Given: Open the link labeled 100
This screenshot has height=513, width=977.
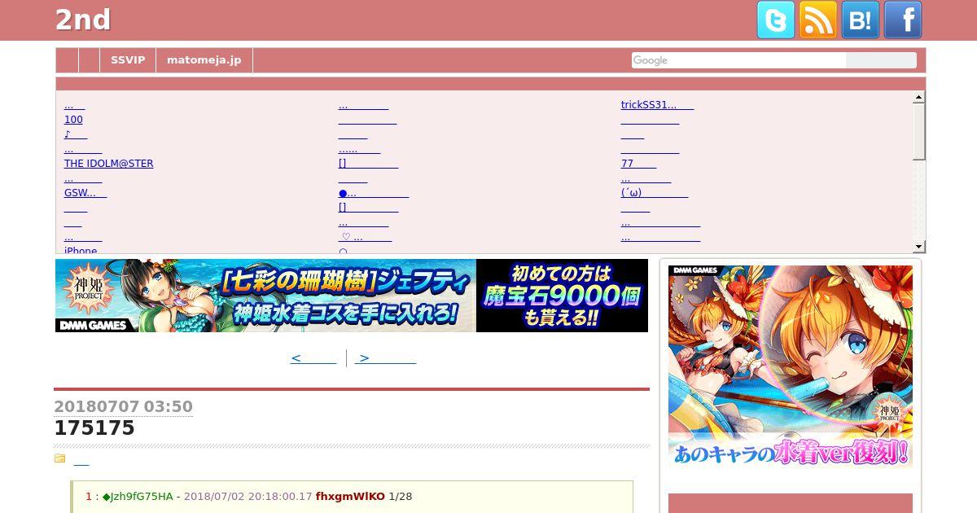Looking at the screenshot, I should [73, 120].
